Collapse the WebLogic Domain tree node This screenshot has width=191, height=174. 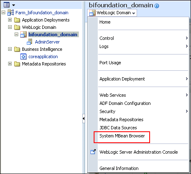click(x=10, y=27)
